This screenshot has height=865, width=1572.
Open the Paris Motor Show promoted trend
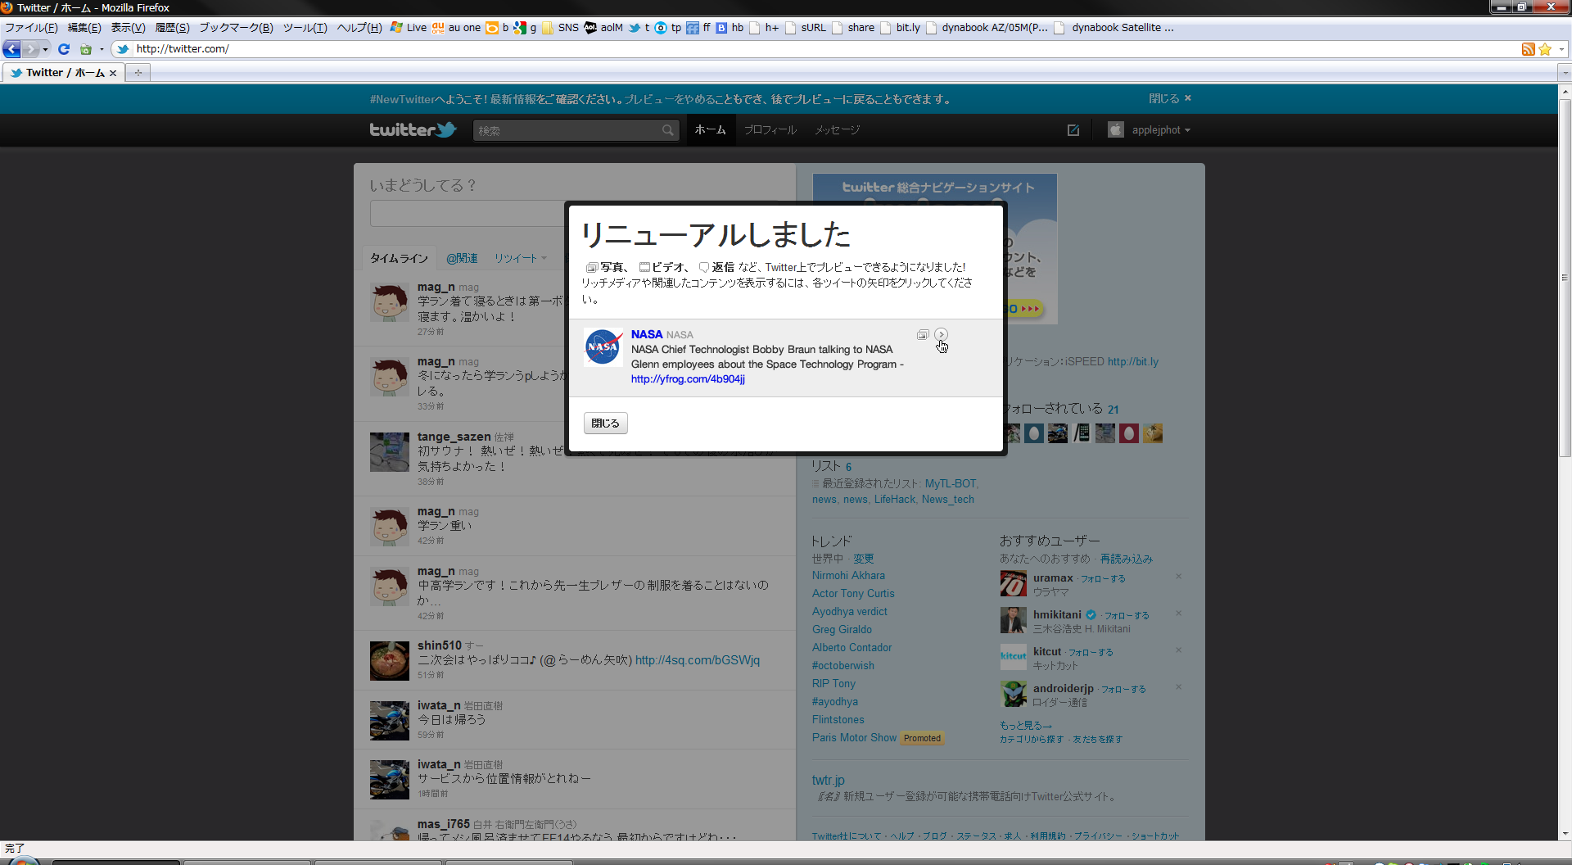tap(854, 738)
